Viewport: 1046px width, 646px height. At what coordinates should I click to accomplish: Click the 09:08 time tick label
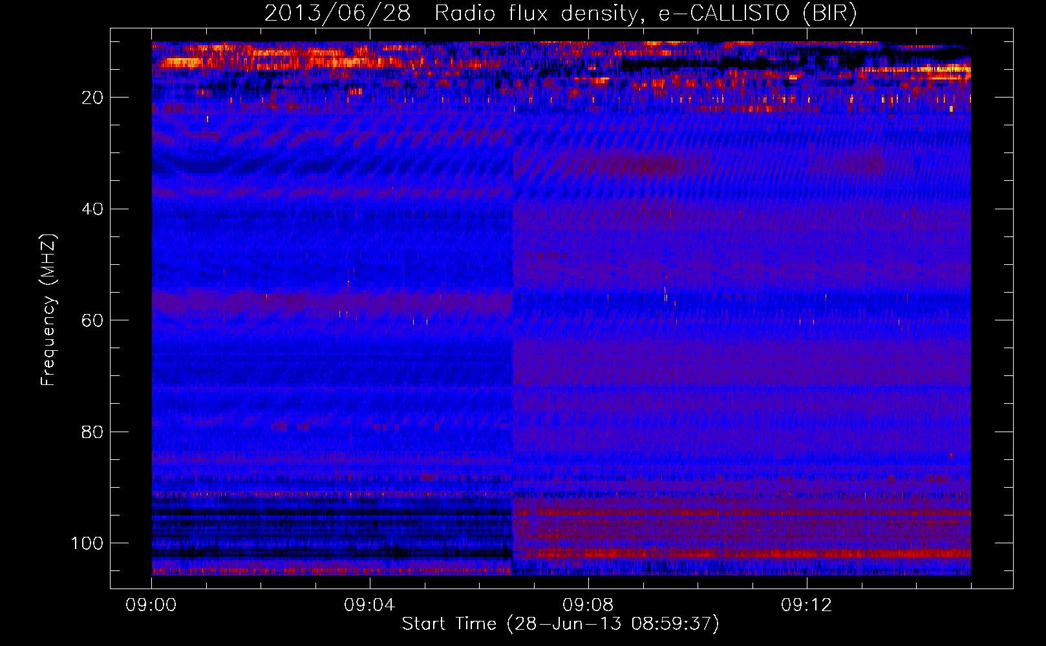coord(588,605)
